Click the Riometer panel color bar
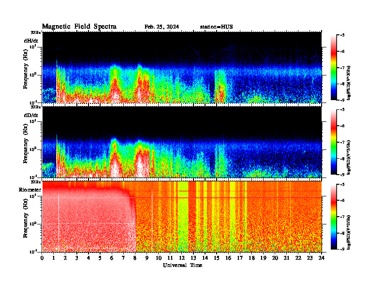This screenshot has width=383, height=296. 333,217
